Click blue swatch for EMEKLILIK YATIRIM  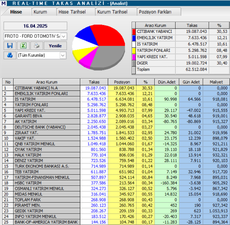(x=134, y=38)
